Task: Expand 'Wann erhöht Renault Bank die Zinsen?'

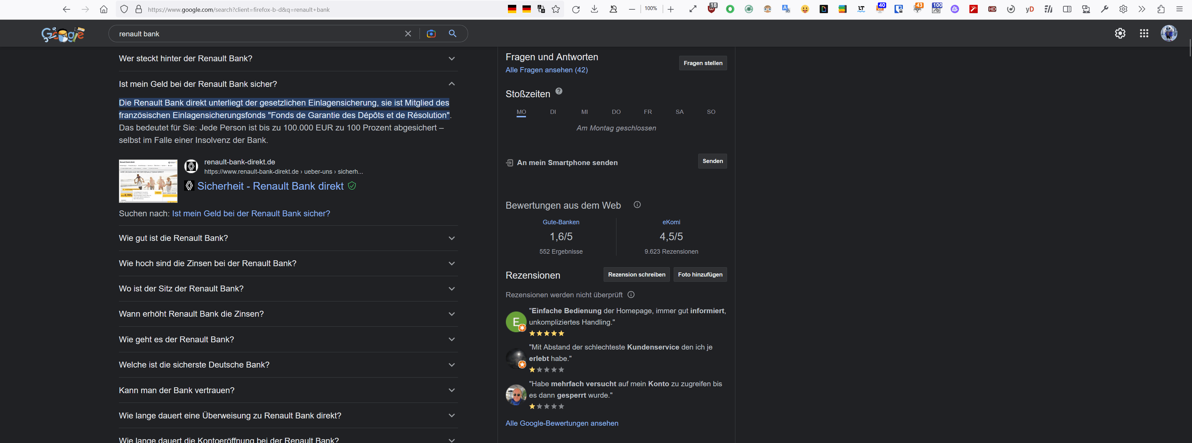Action: [x=288, y=314]
